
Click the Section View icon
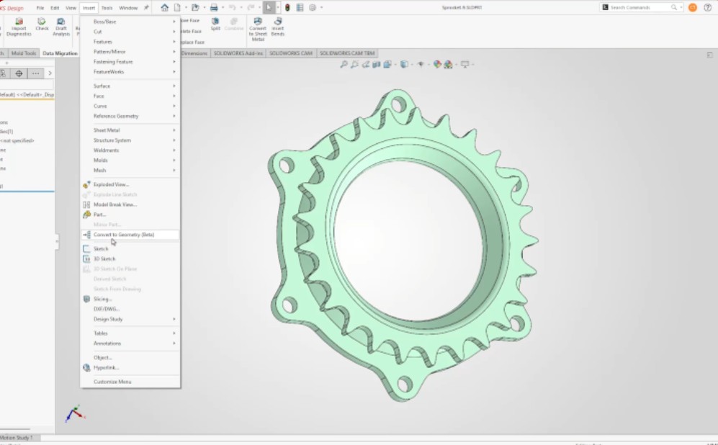click(x=377, y=65)
